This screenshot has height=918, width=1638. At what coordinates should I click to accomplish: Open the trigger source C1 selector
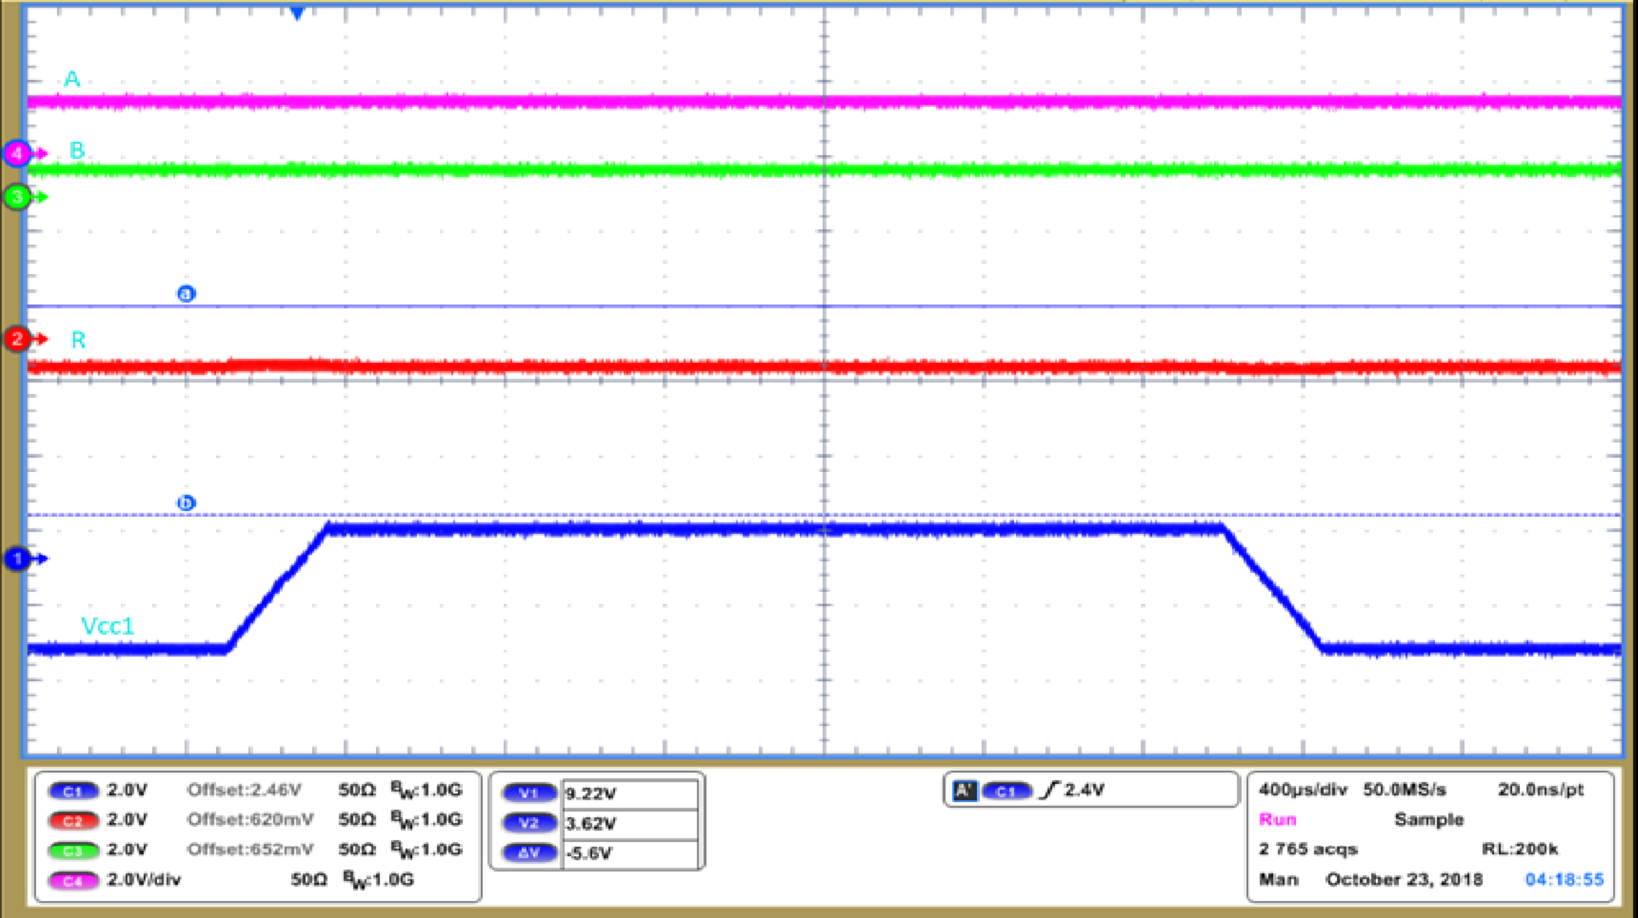pyautogui.click(x=1008, y=789)
